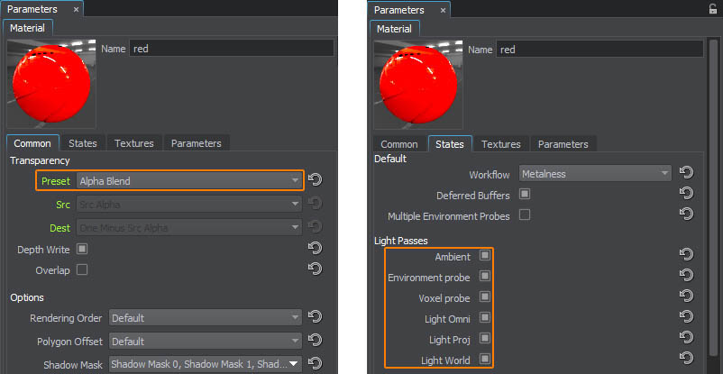Reset the Depth Write setting
Screen dimensions: 723x374
pos(316,248)
